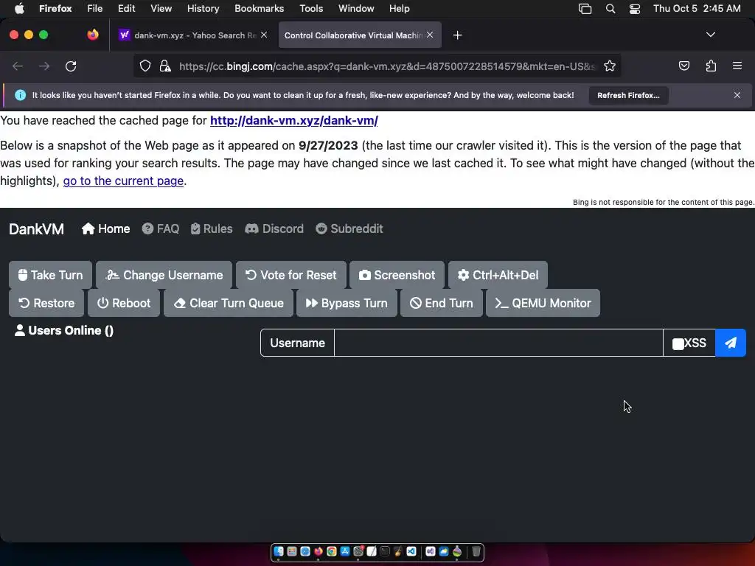Open the Subreddit nav link
The height and width of the screenshot is (566, 755).
(349, 228)
